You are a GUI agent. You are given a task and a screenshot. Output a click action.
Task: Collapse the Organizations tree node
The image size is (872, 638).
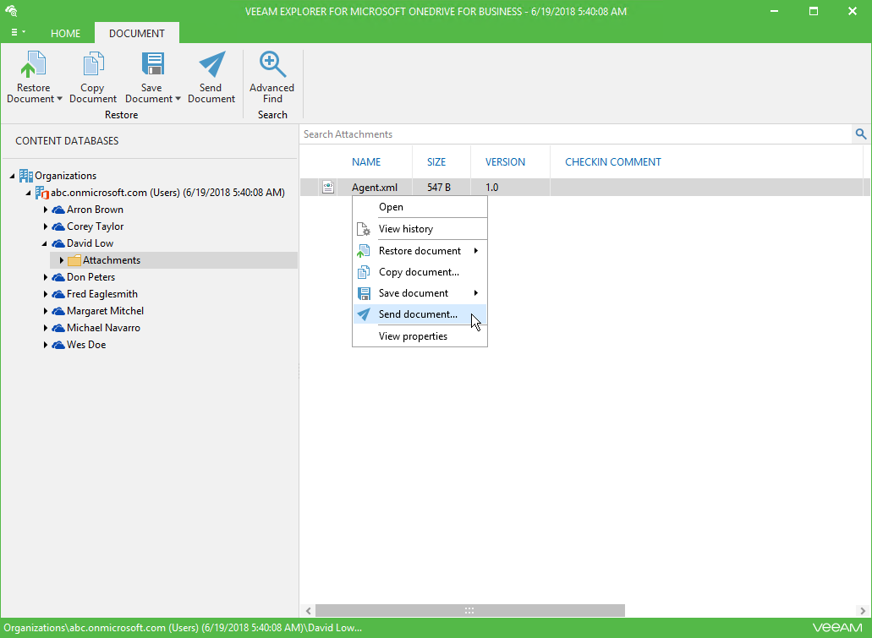coord(12,176)
